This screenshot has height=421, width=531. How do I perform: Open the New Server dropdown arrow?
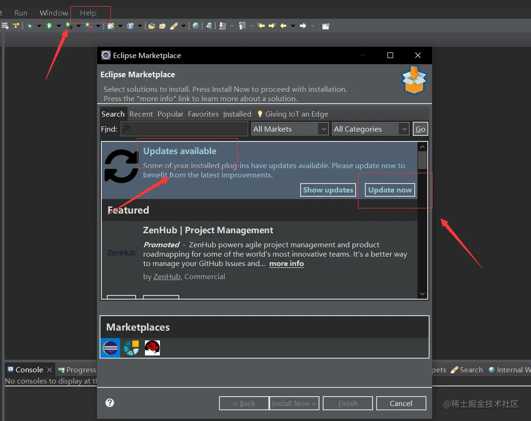tap(120, 26)
